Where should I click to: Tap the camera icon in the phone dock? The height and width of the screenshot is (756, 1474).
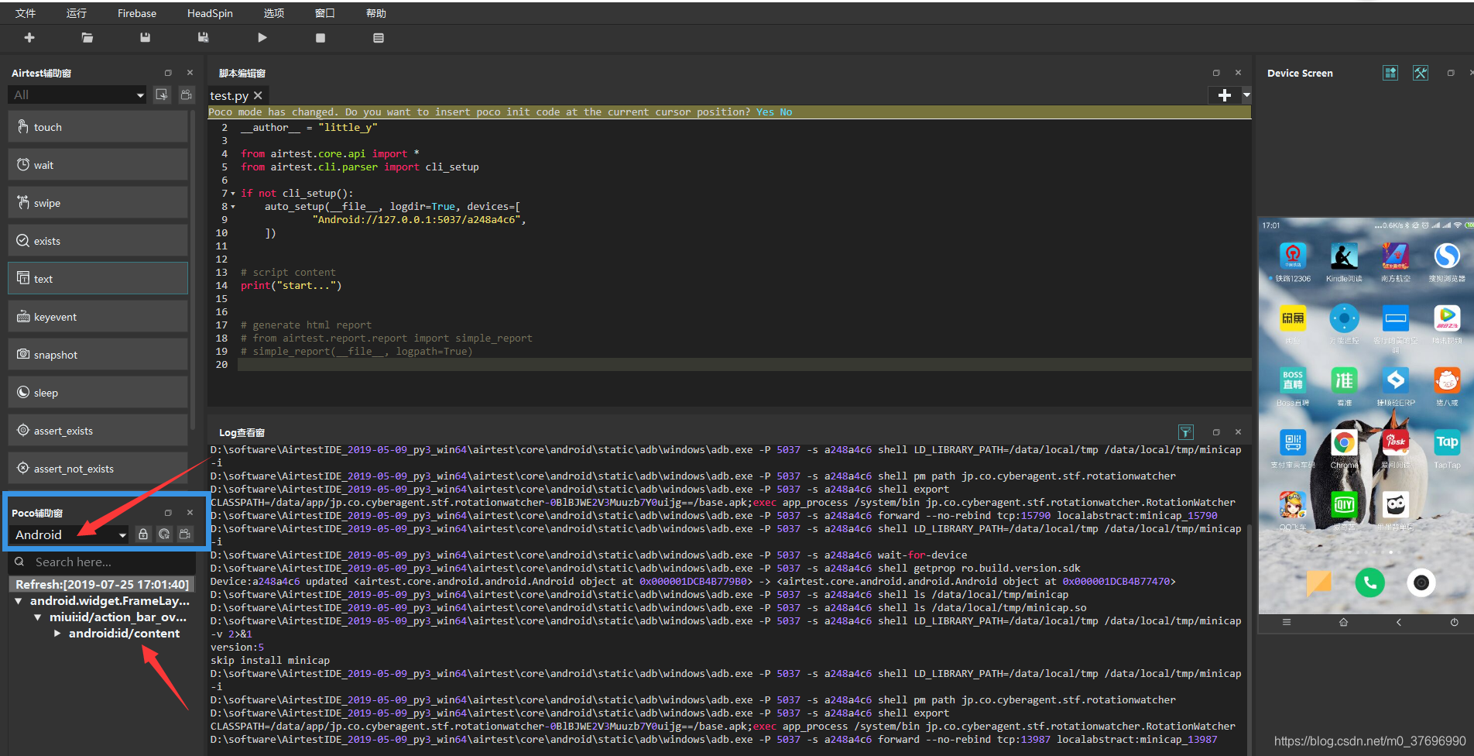(1421, 582)
